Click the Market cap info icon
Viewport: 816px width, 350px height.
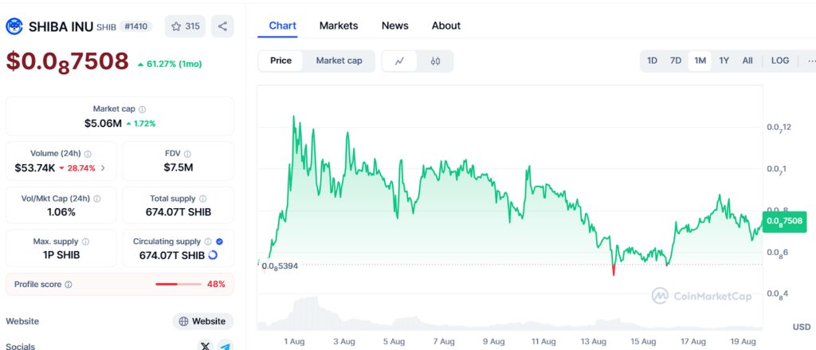(x=143, y=109)
